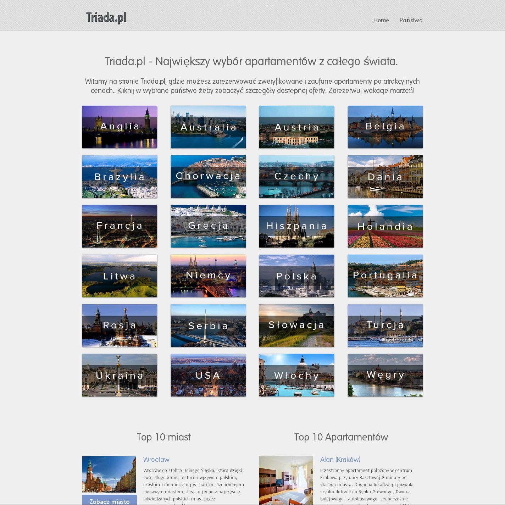505x505 pixels.
Task: Open the Niemcy country tile
Action: 208,276
